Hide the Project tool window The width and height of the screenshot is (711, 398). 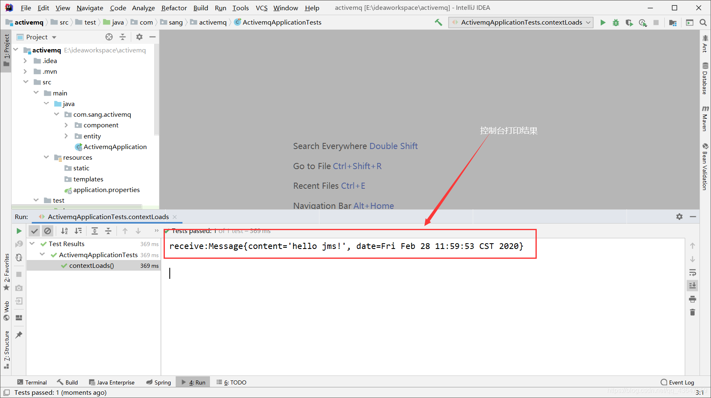pyautogui.click(x=153, y=37)
